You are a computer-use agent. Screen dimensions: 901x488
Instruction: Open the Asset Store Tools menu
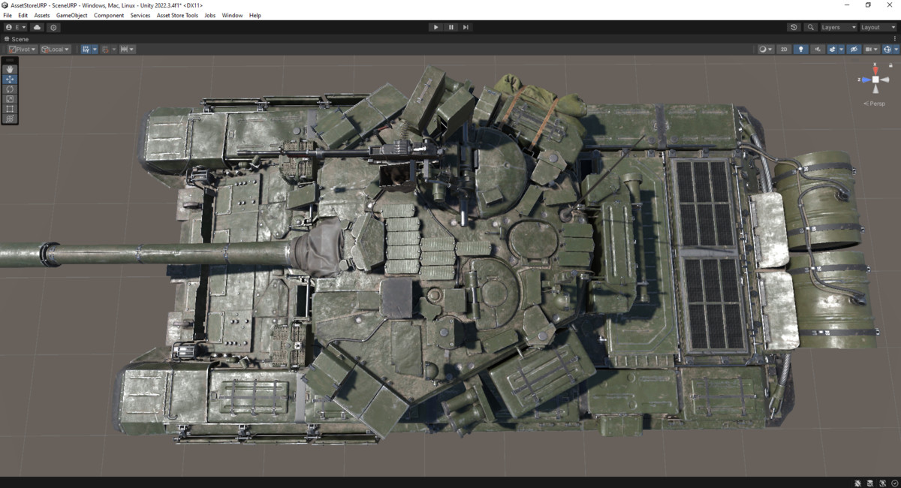point(177,15)
